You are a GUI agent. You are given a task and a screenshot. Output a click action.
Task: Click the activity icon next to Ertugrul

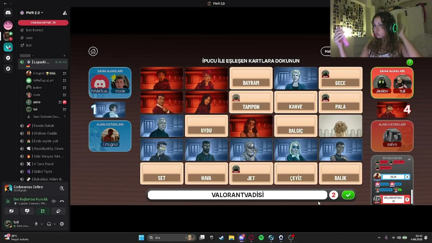coord(64,73)
